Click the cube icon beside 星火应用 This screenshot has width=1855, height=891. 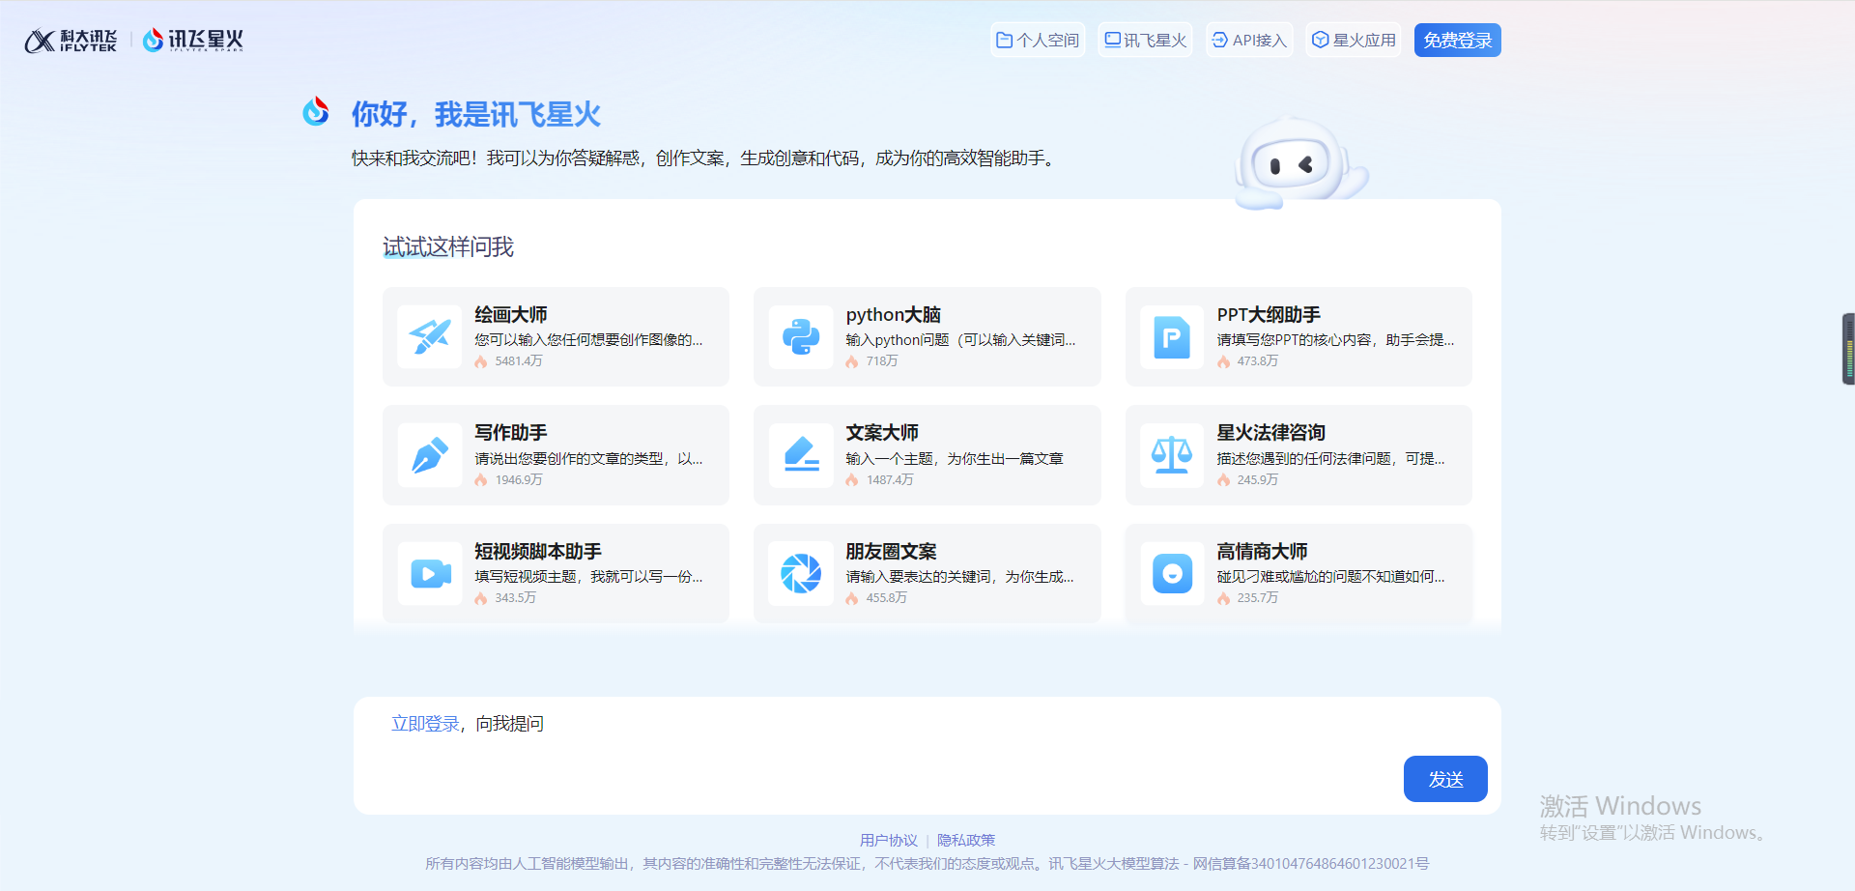(x=1320, y=40)
